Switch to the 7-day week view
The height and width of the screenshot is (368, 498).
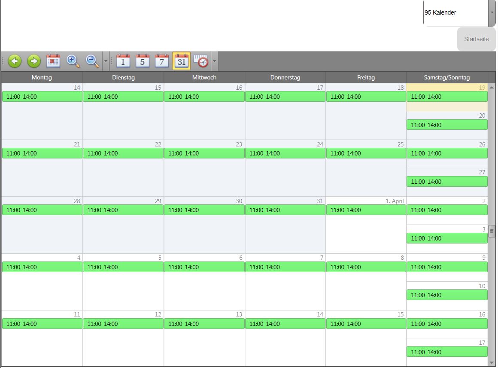161,61
